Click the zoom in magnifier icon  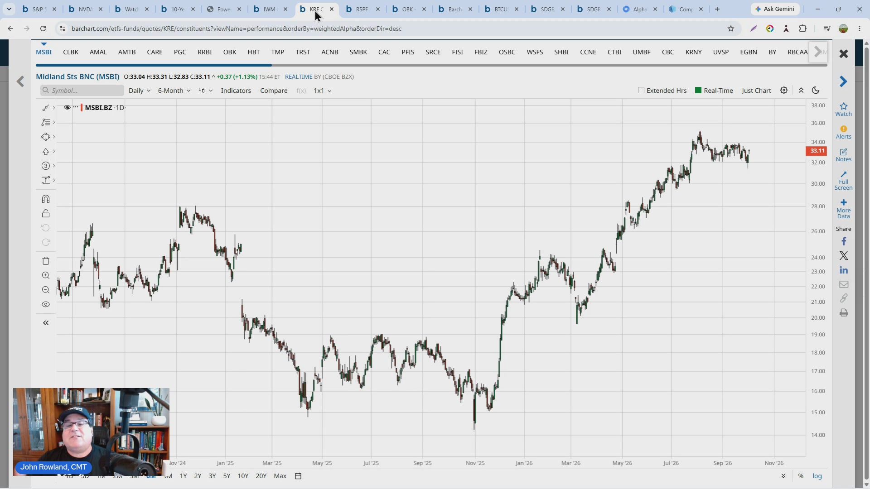coord(45,275)
